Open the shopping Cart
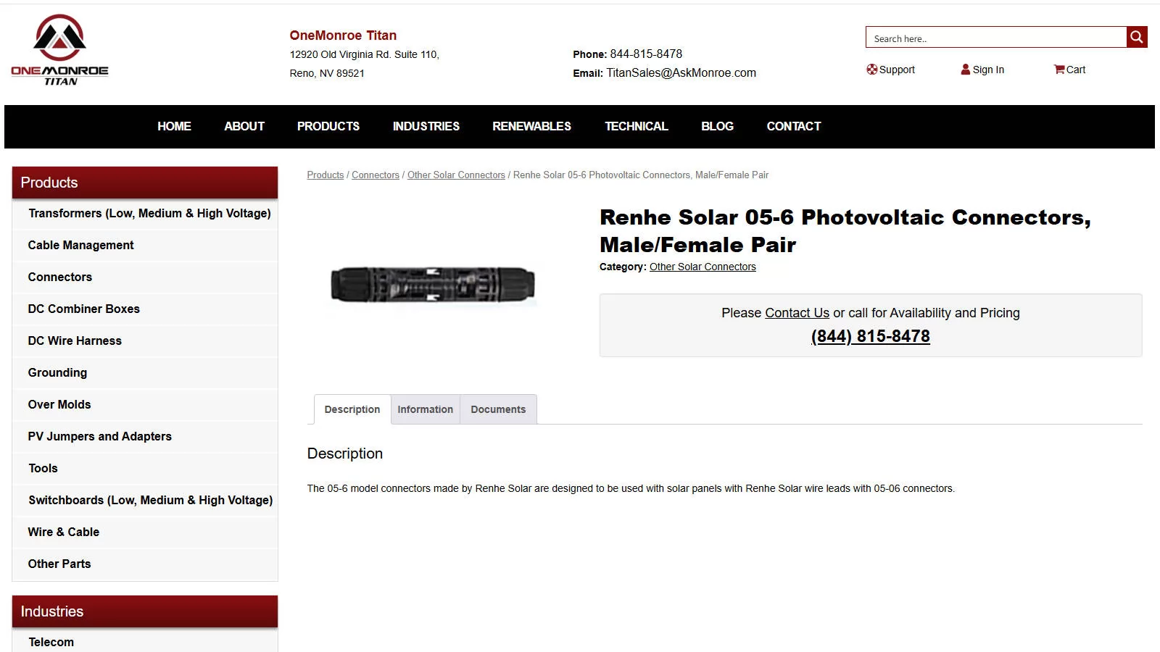Viewport: 1160px width, 652px height. [x=1069, y=70]
